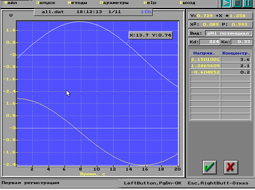This screenshot has width=255, height=190.
Task: Select voltage cell 2.1501001
Action: 205,59
